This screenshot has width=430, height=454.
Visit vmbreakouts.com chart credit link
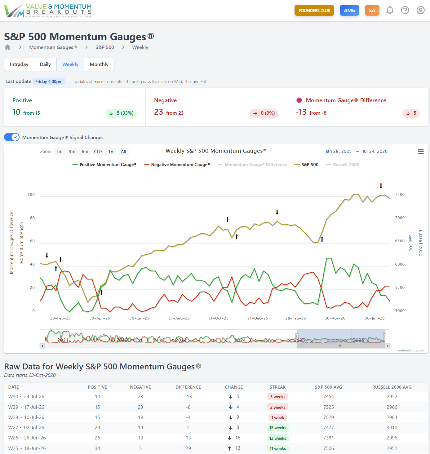coord(411,350)
